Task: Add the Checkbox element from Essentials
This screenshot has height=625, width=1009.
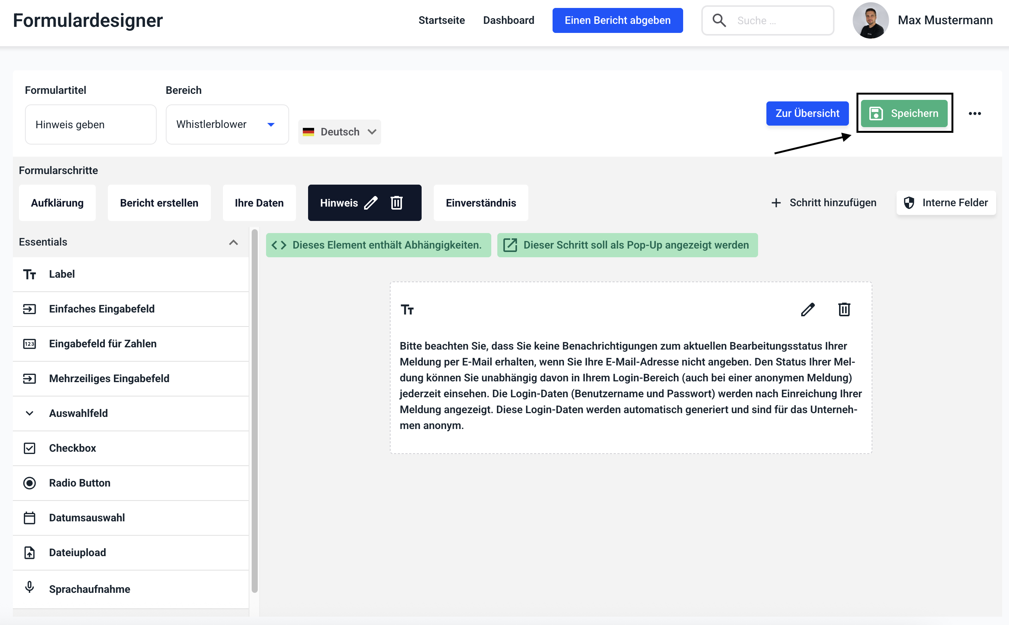Action: pyautogui.click(x=72, y=448)
